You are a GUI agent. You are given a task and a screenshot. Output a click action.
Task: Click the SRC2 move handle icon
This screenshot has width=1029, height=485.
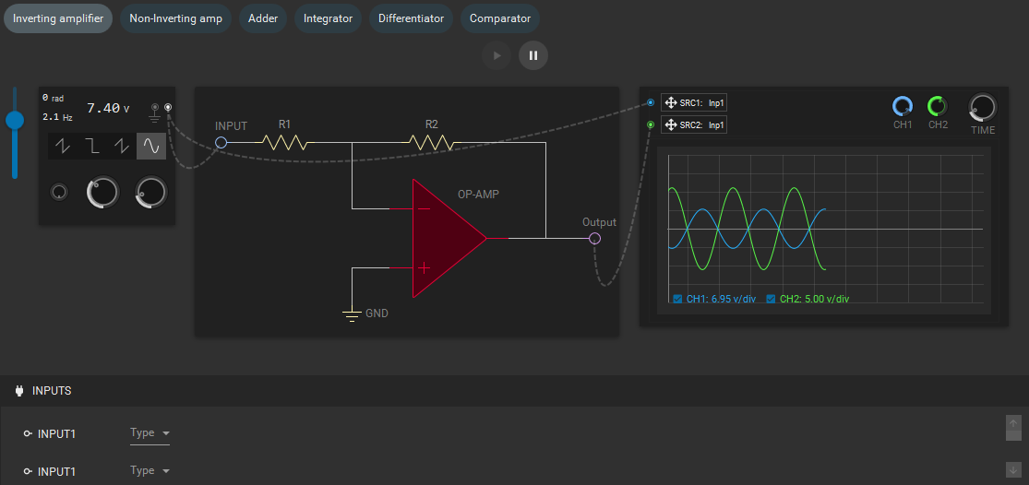(x=671, y=124)
